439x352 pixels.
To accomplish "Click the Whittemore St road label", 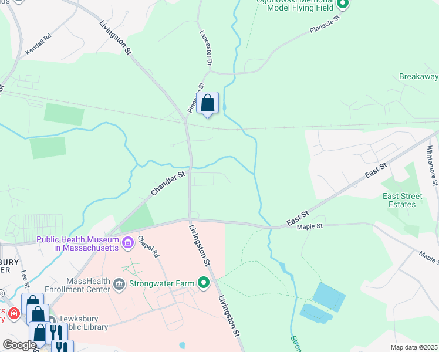I will point(432,166).
